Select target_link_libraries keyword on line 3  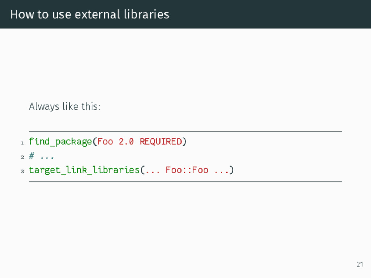(84, 170)
